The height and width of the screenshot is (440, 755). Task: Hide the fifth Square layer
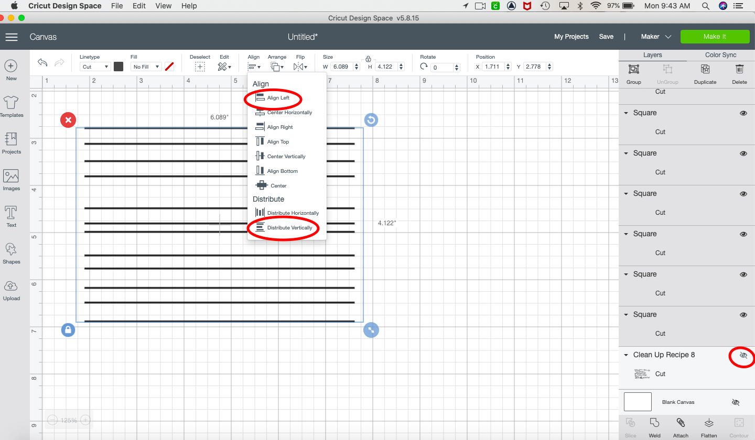743,274
